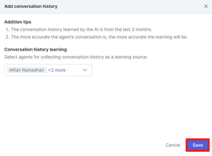Expand the agent selection dropdown chevron
This screenshot has width=212, height=156.
[x=85, y=70]
